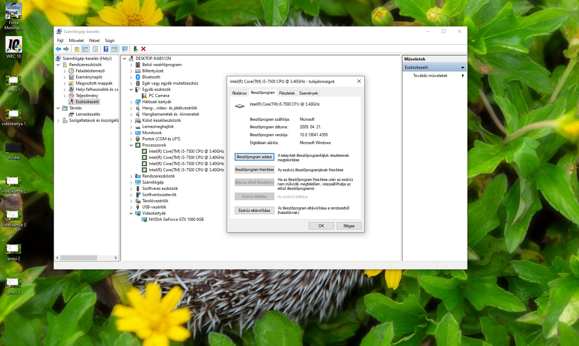Select the videókártya 1 desktop file

tap(14, 118)
